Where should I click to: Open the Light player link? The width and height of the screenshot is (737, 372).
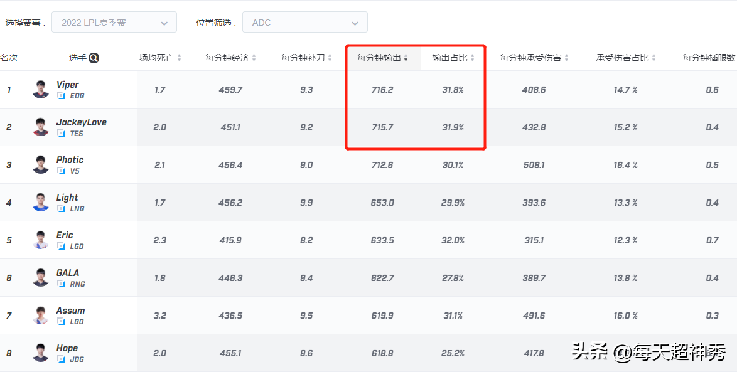pyautogui.click(x=67, y=197)
